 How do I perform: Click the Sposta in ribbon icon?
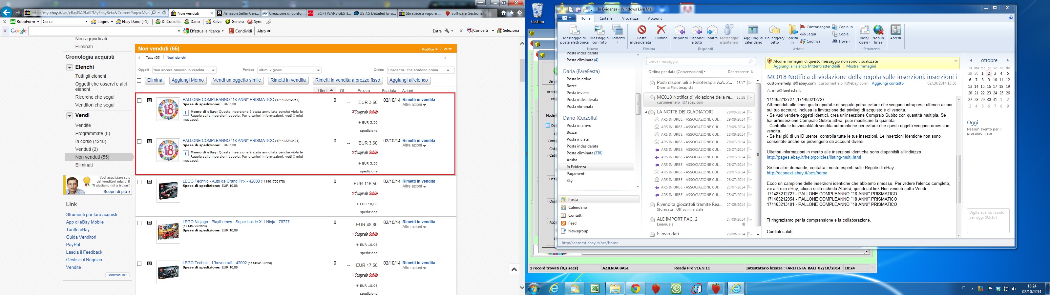tap(792, 34)
